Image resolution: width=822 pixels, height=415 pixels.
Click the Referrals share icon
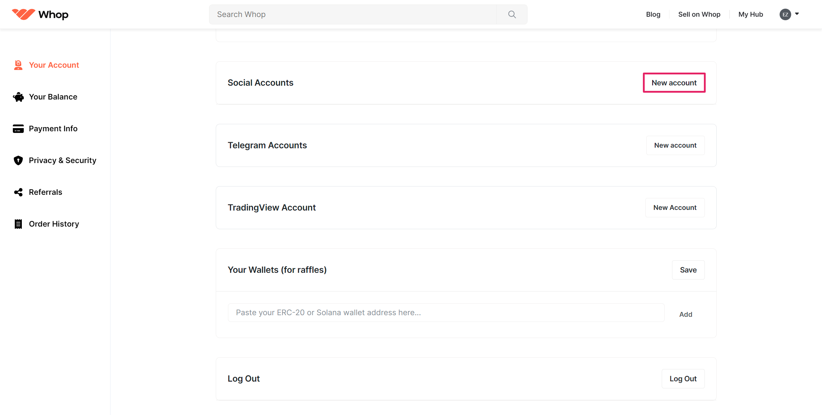[18, 192]
